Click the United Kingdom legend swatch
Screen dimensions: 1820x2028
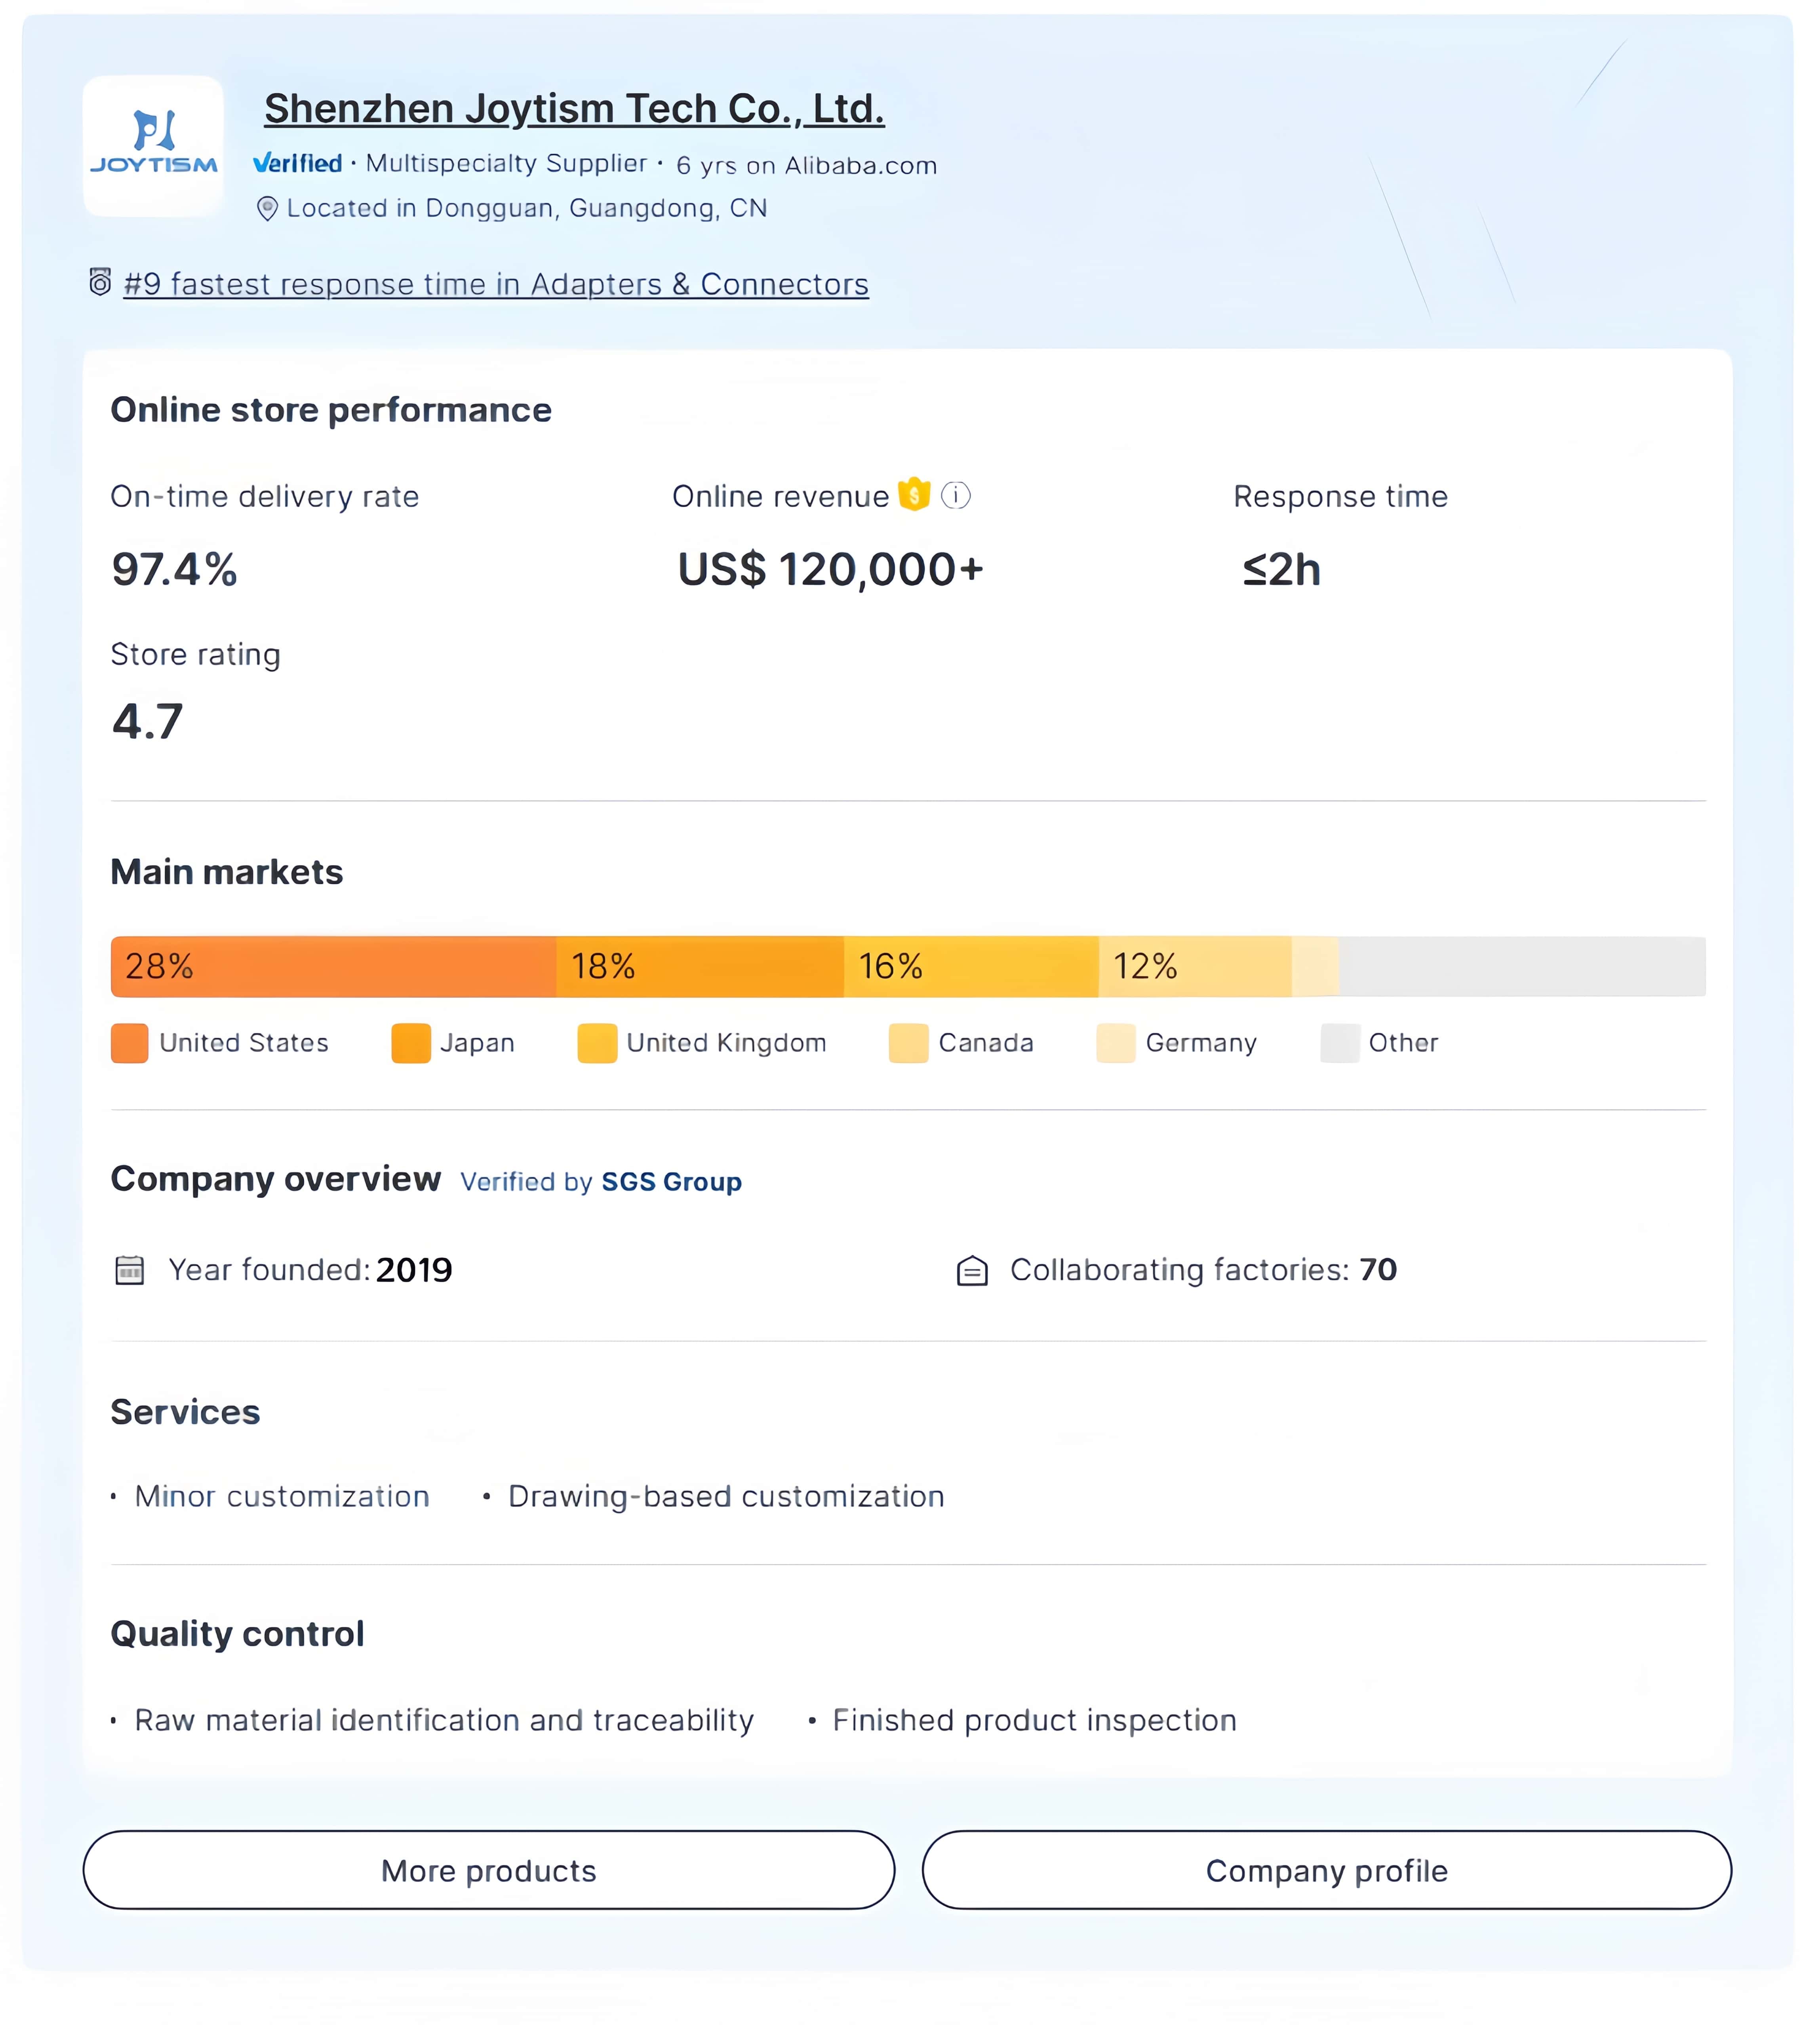coord(597,1043)
